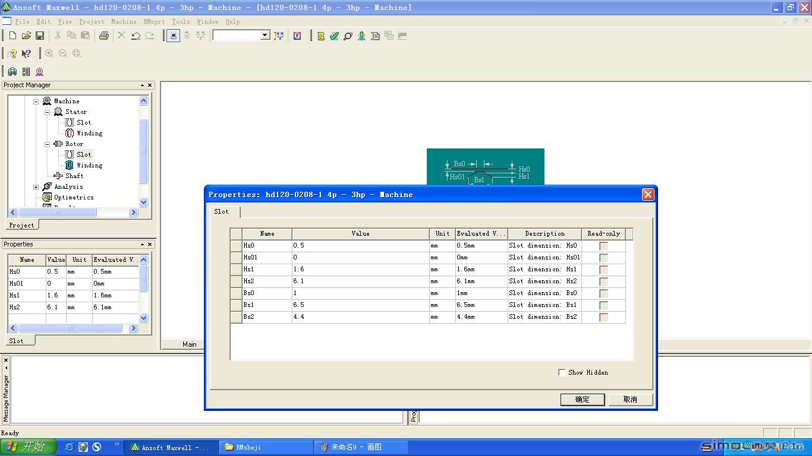This screenshot has height=456, width=812.
Task: Click the Hs2 value cell in dialog
Action: 360,281
